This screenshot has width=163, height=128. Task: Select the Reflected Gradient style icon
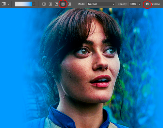point(63,4)
